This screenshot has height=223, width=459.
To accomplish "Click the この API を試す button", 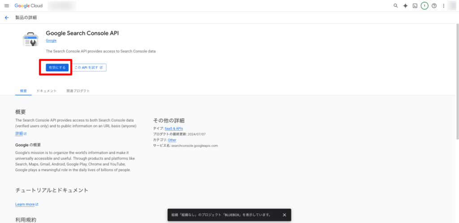I will (89, 68).
